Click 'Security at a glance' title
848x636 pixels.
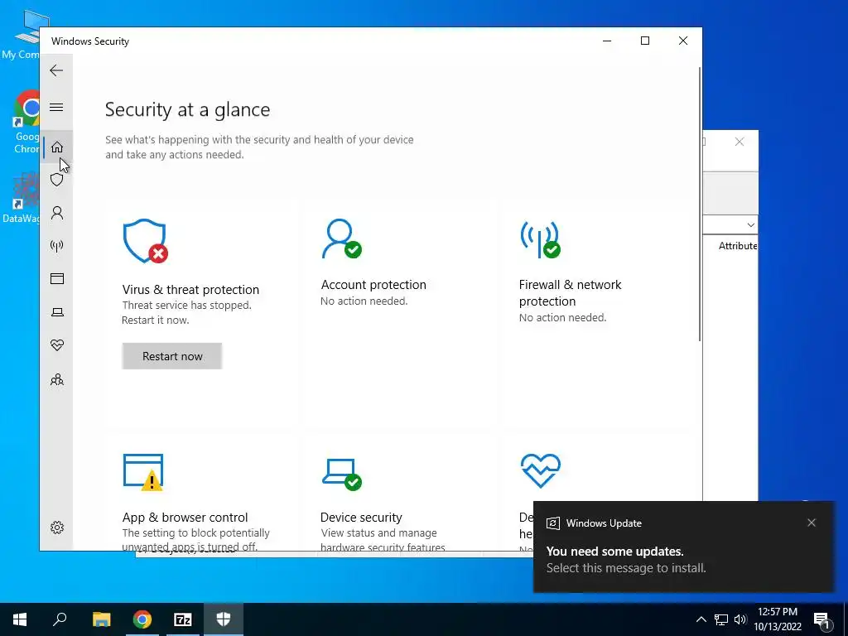click(x=187, y=110)
